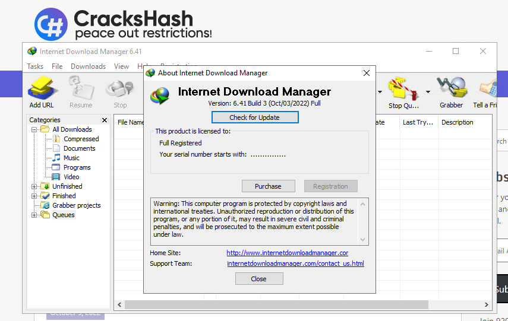This screenshot has width=508, height=321.
Task: Open the Stop Queue dropdown arrow
Action: [428, 92]
